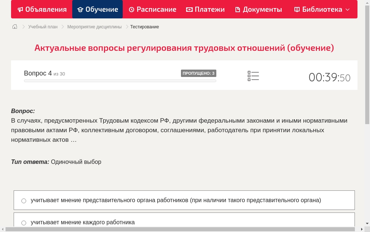Click the megaphone icon on Объявления
This screenshot has height=232, width=370.
(x=20, y=9)
